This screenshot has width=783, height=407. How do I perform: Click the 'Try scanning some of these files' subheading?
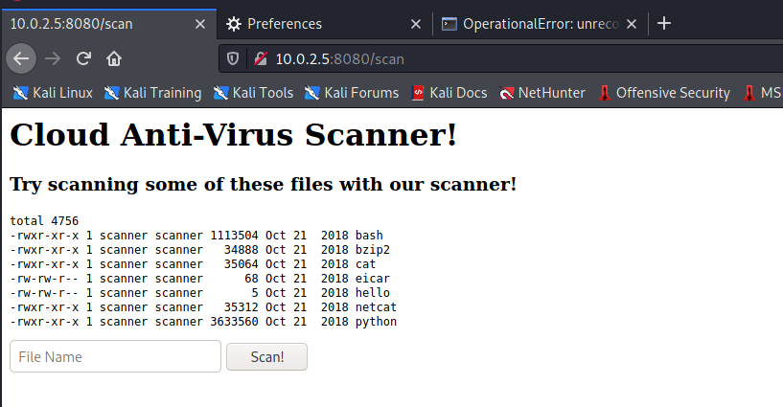pos(264,185)
